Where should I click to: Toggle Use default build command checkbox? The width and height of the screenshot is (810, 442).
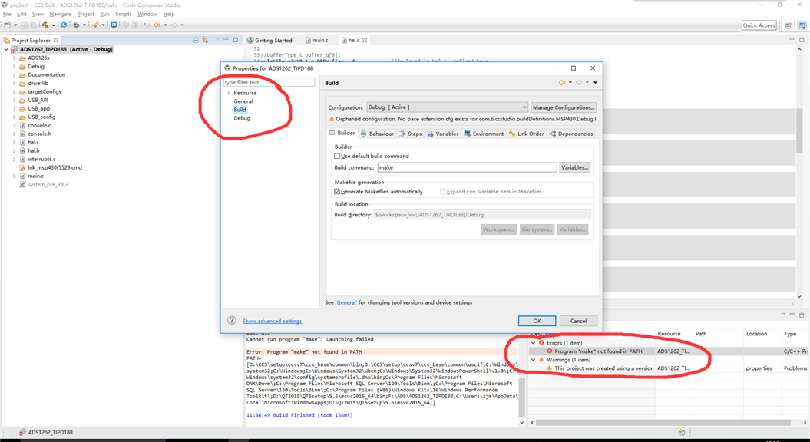click(337, 156)
